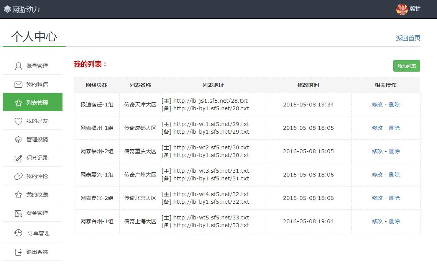Click the lb-wt5.sf5.net/33.txt main address
The width and height of the screenshot is (437, 265).
[x=211, y=218]
